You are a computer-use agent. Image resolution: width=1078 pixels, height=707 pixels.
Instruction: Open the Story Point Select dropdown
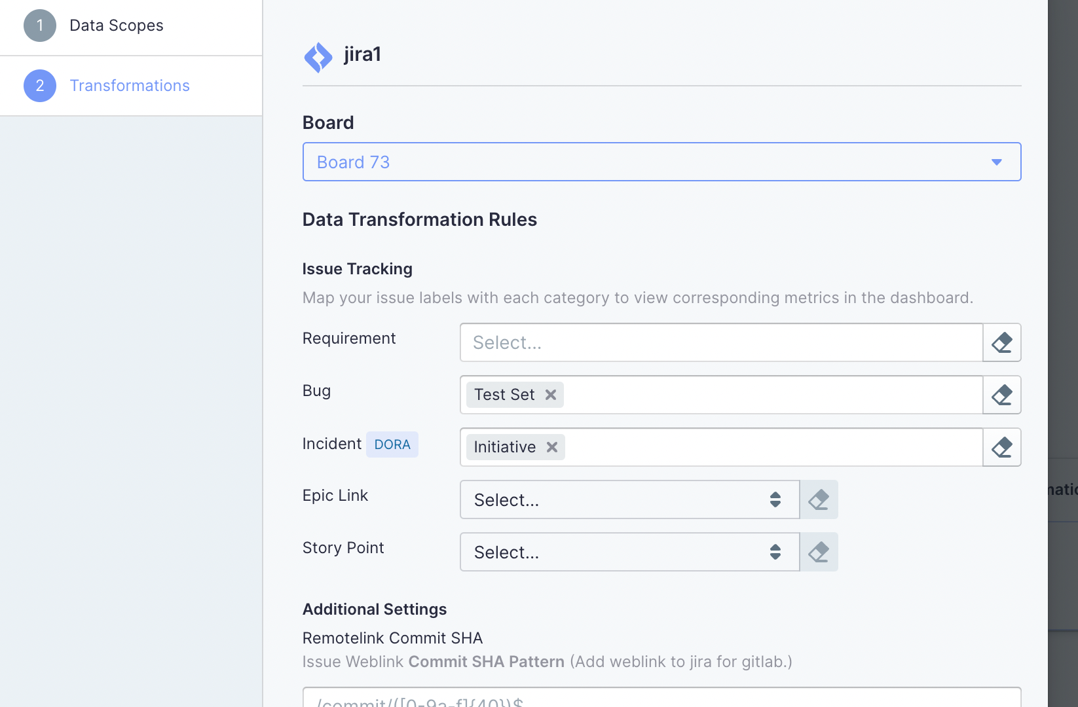click(629, 552)
